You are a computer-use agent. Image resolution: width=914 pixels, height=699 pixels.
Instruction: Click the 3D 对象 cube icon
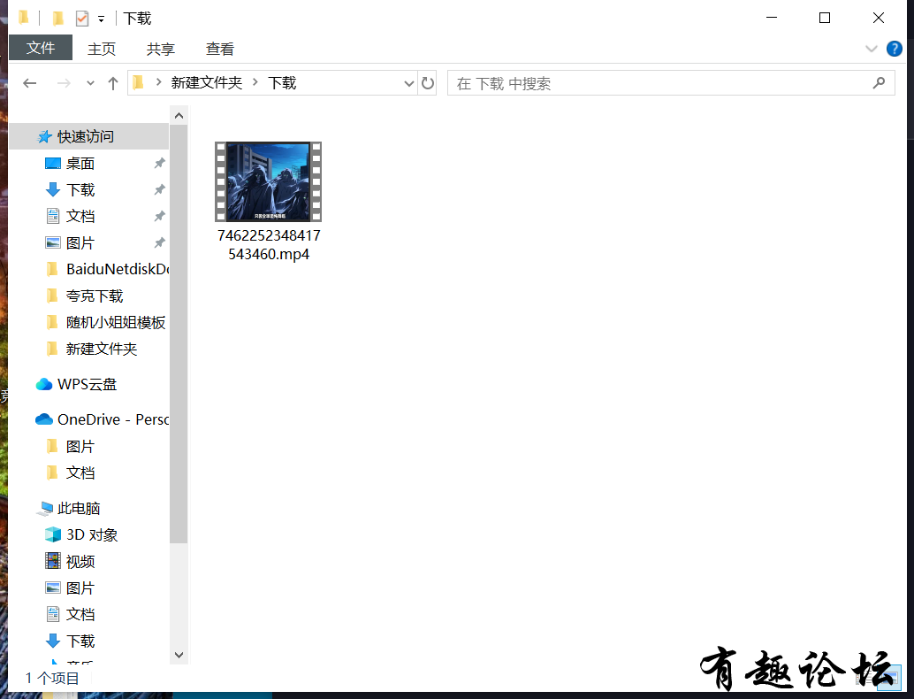(x=53, y=535)
